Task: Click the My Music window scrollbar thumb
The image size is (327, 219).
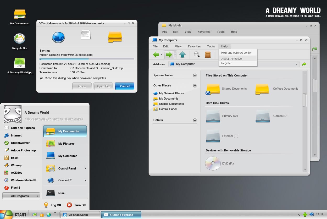Action: [x=315, y=85]
